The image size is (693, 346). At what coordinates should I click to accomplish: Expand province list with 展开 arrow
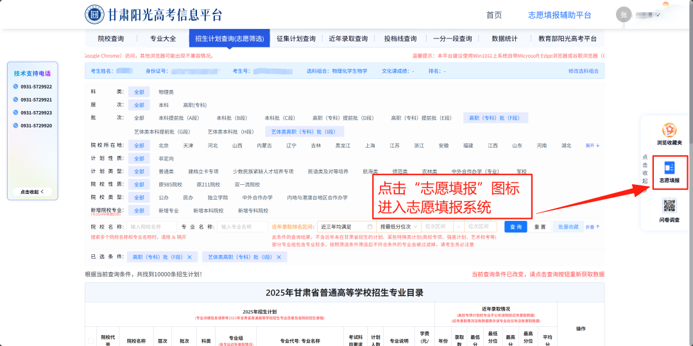pos(593,145)
